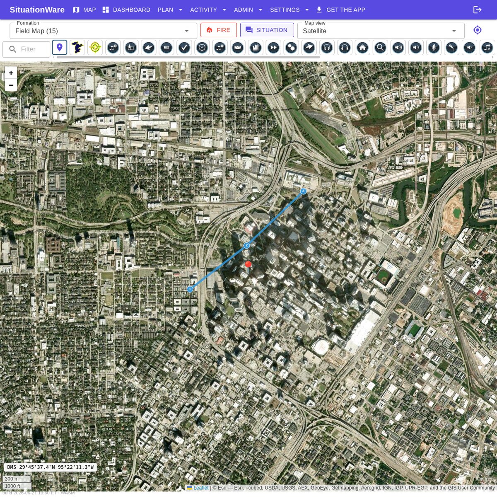The height and width of the screenshot is (498, 497).
Task: Open the MAP menu item
Action: tap(84, 10)
